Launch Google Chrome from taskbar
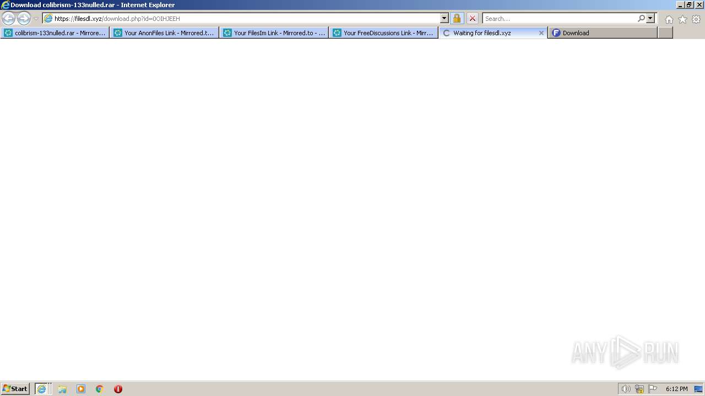 tap(100, 389)
